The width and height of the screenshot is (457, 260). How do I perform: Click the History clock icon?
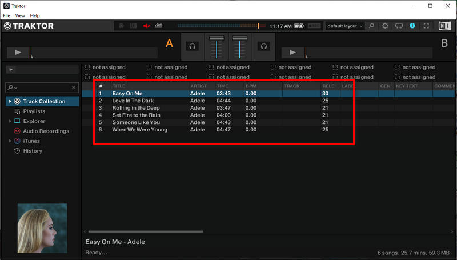17,151
